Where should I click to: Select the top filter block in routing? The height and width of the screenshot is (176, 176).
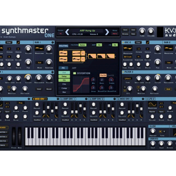pyautogui.click(x=77, y=53)
